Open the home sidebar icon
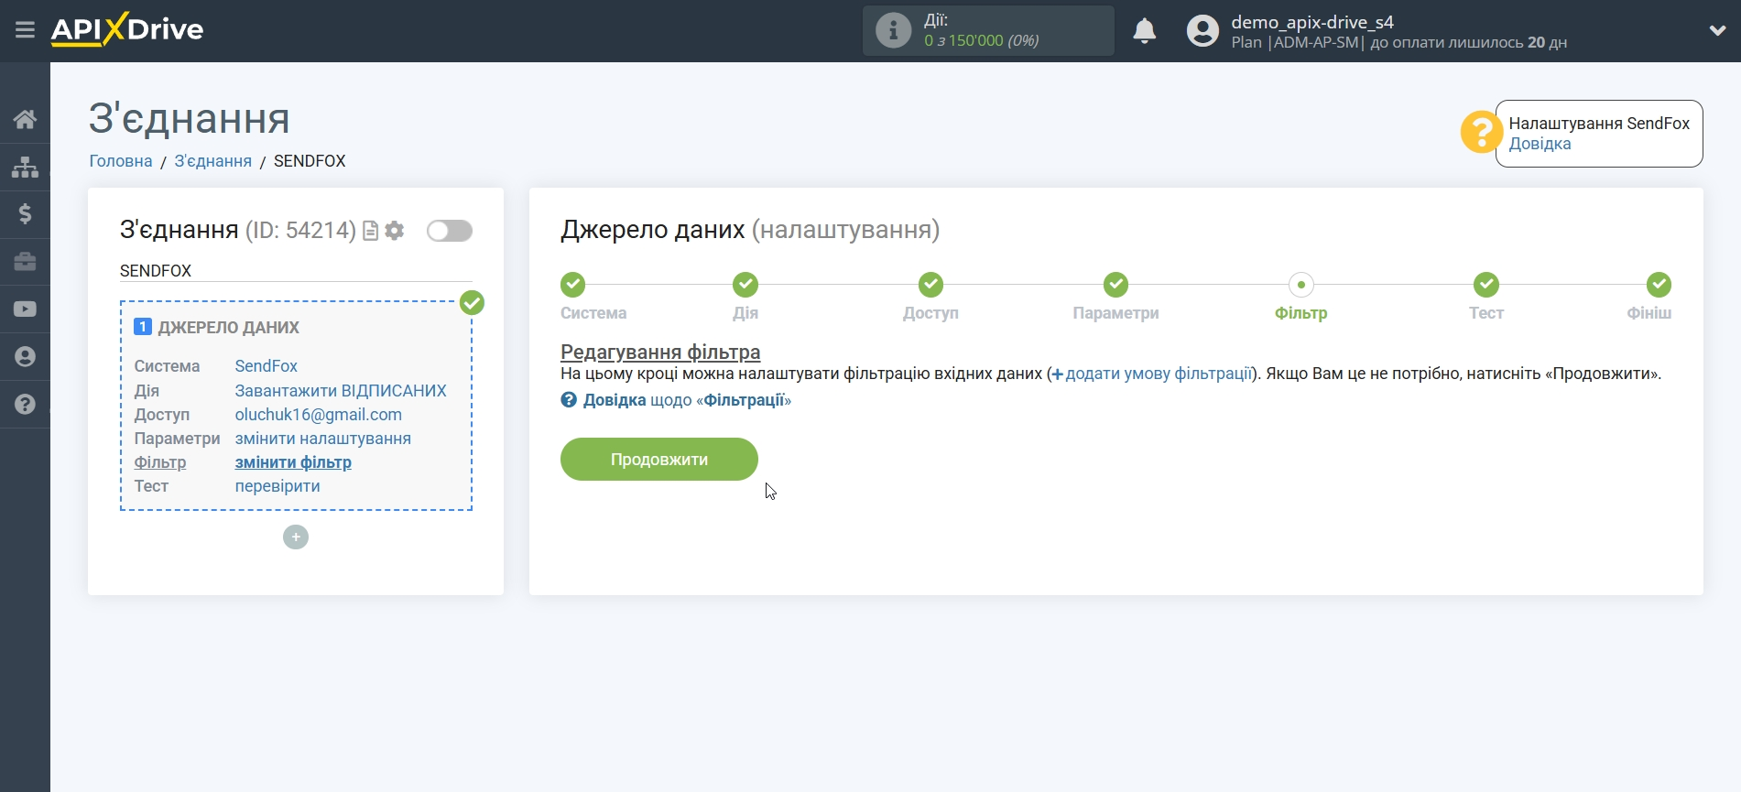 point(25,119)
